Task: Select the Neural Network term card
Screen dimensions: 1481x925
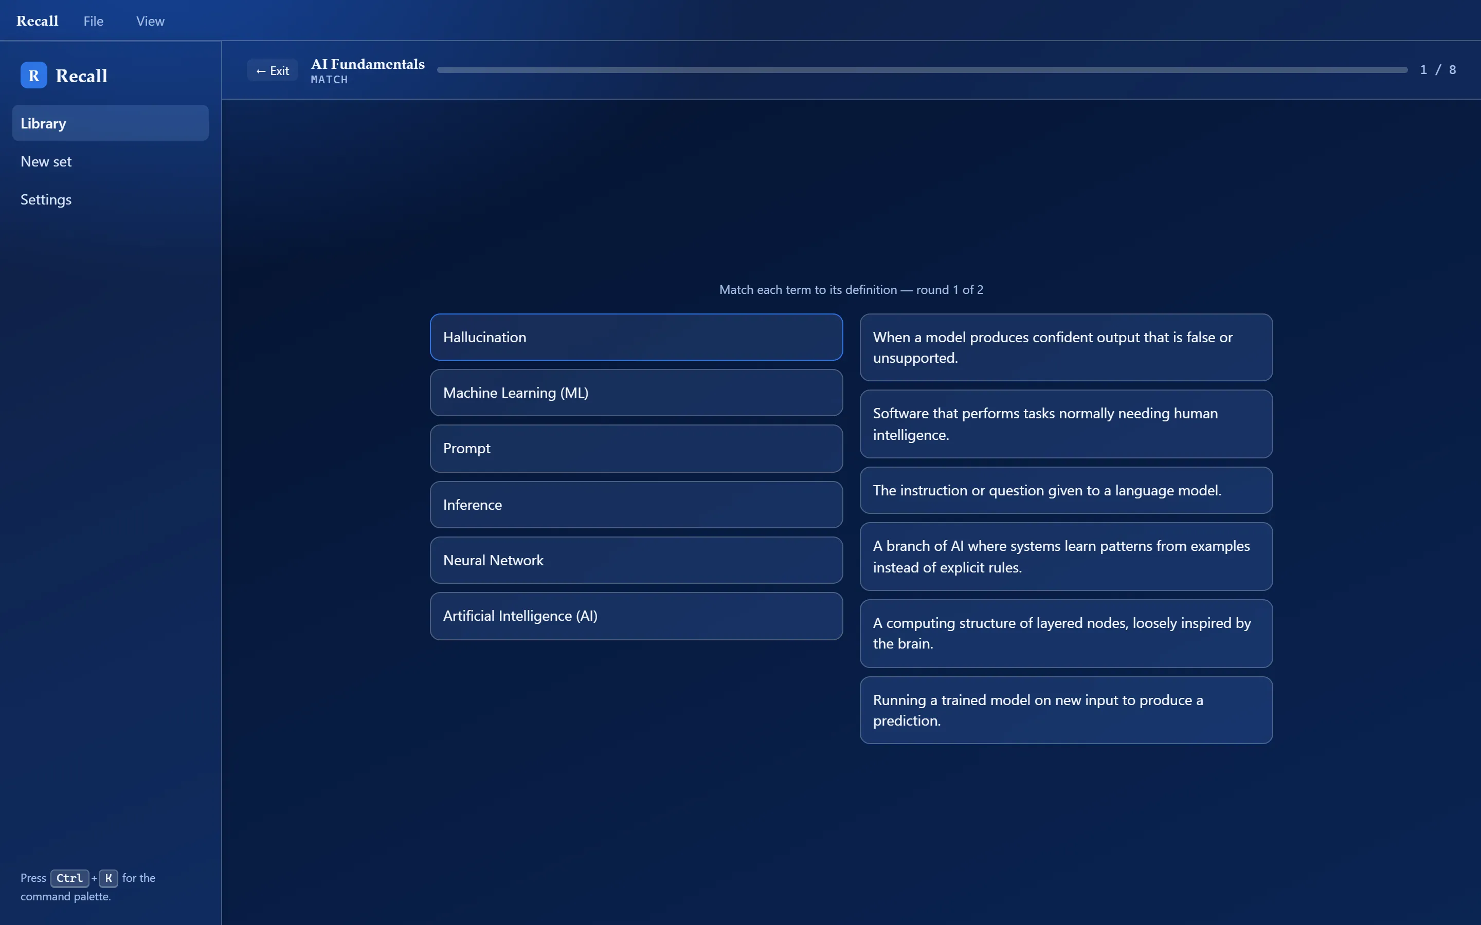Action: click(x=636, y=560)
